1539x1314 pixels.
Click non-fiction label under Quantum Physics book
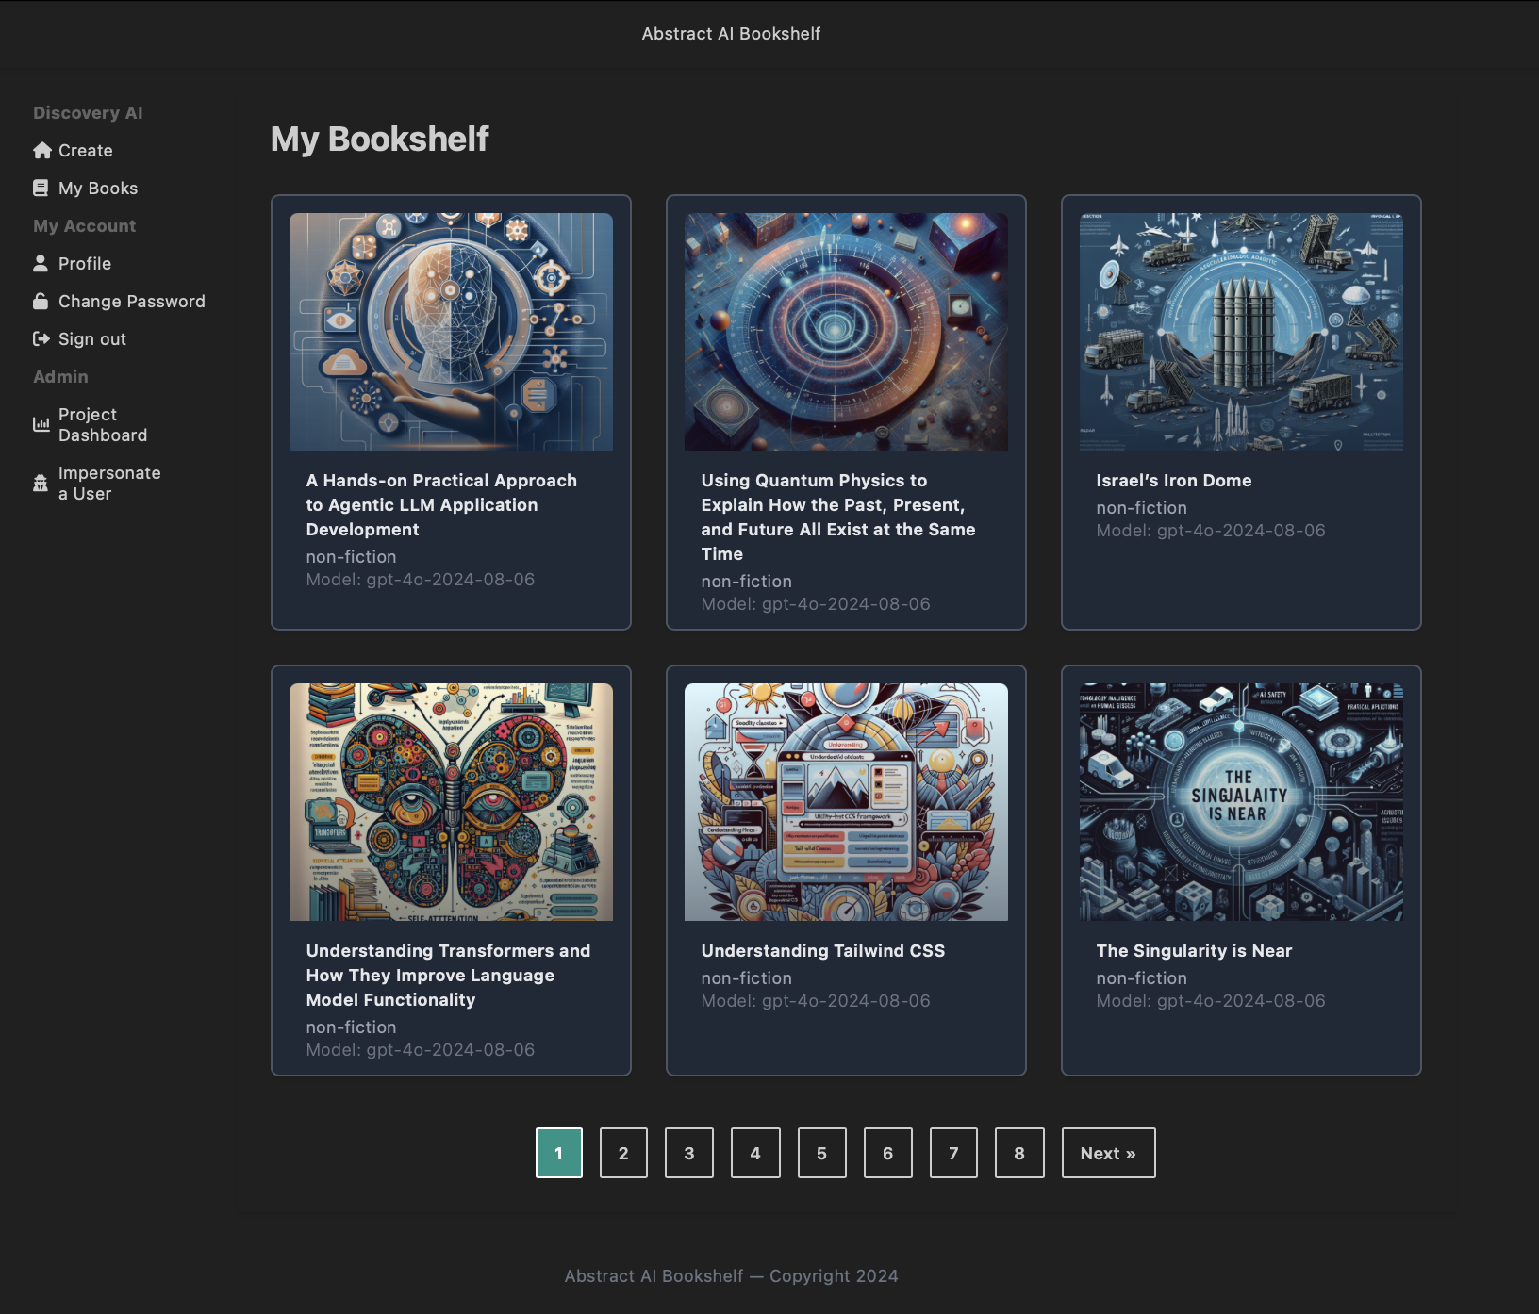[746, 582]
